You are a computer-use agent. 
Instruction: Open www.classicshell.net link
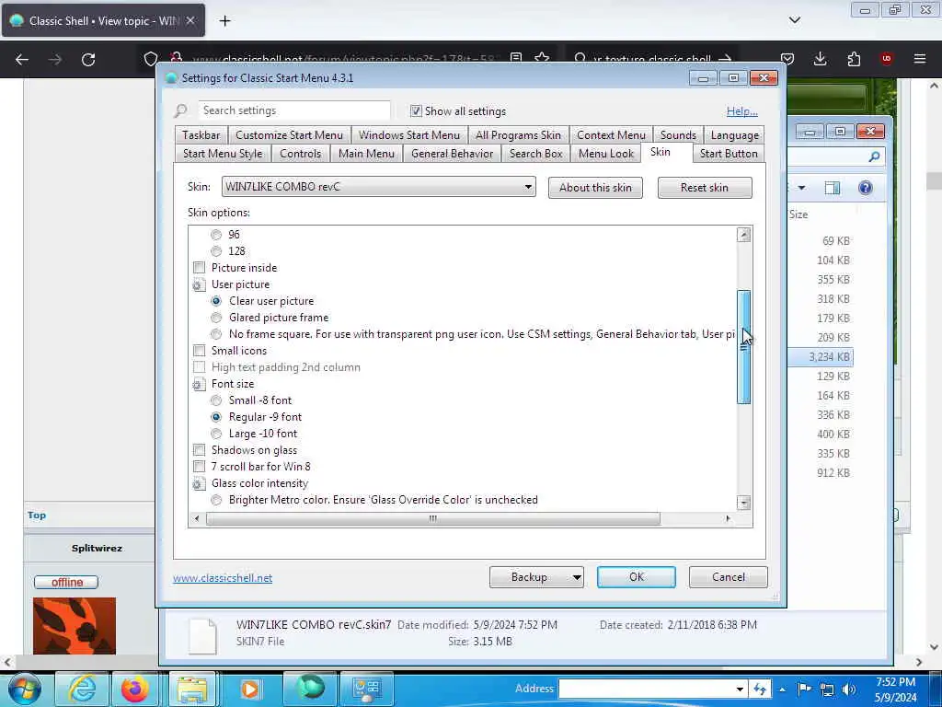[223, 578]
